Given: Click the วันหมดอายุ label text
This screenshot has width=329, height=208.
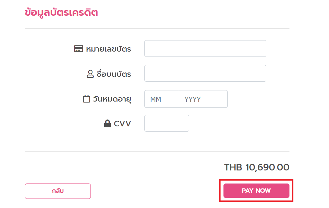Looking at the screenshot, I should pos(112,99).
